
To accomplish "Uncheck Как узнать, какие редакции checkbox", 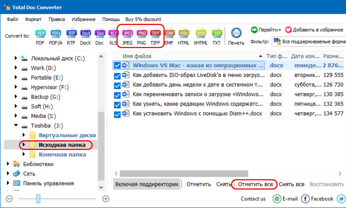I will click(x=117, y=105).
